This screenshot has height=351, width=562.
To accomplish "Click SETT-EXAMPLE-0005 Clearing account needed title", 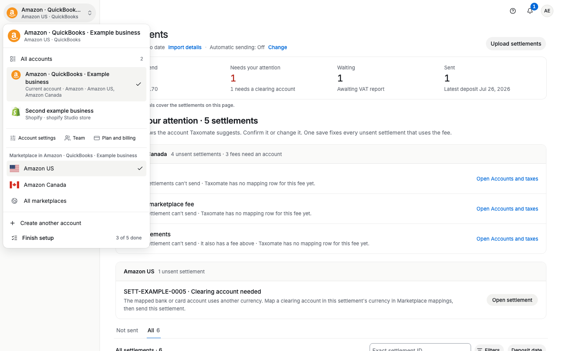I will coord(192,292).
